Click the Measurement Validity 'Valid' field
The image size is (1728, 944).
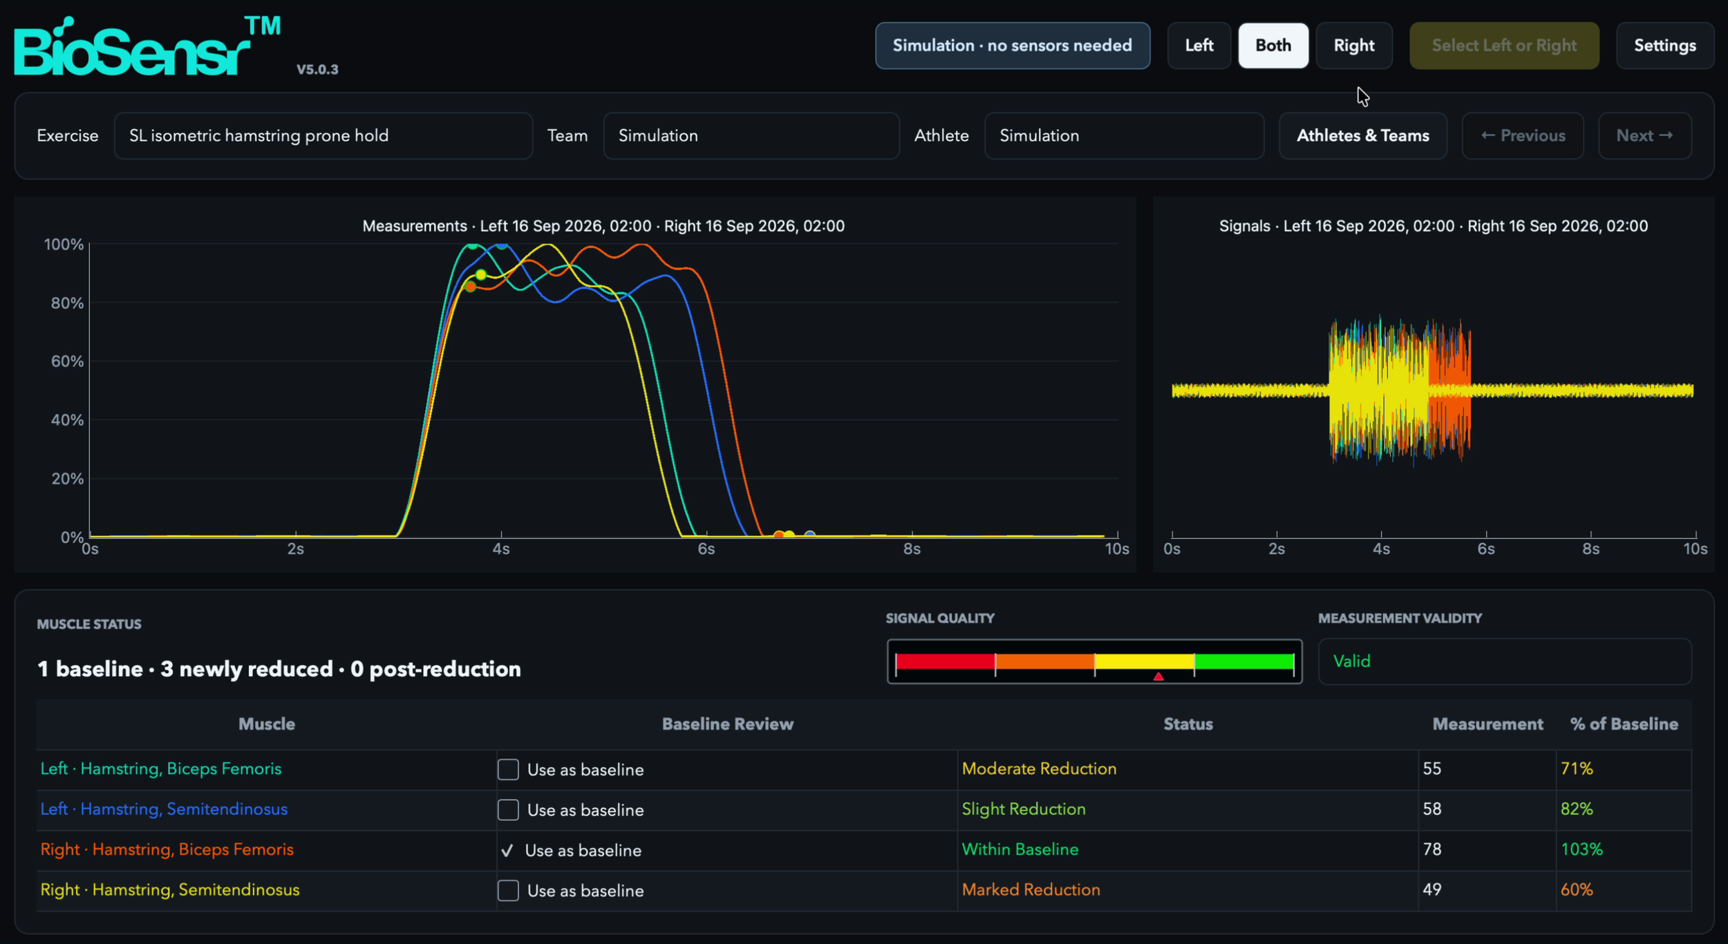pos(1504,661)
